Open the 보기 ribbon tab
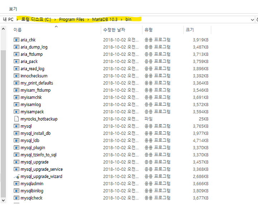The height and width of the screenshot is (207, 258). point(13,9)
